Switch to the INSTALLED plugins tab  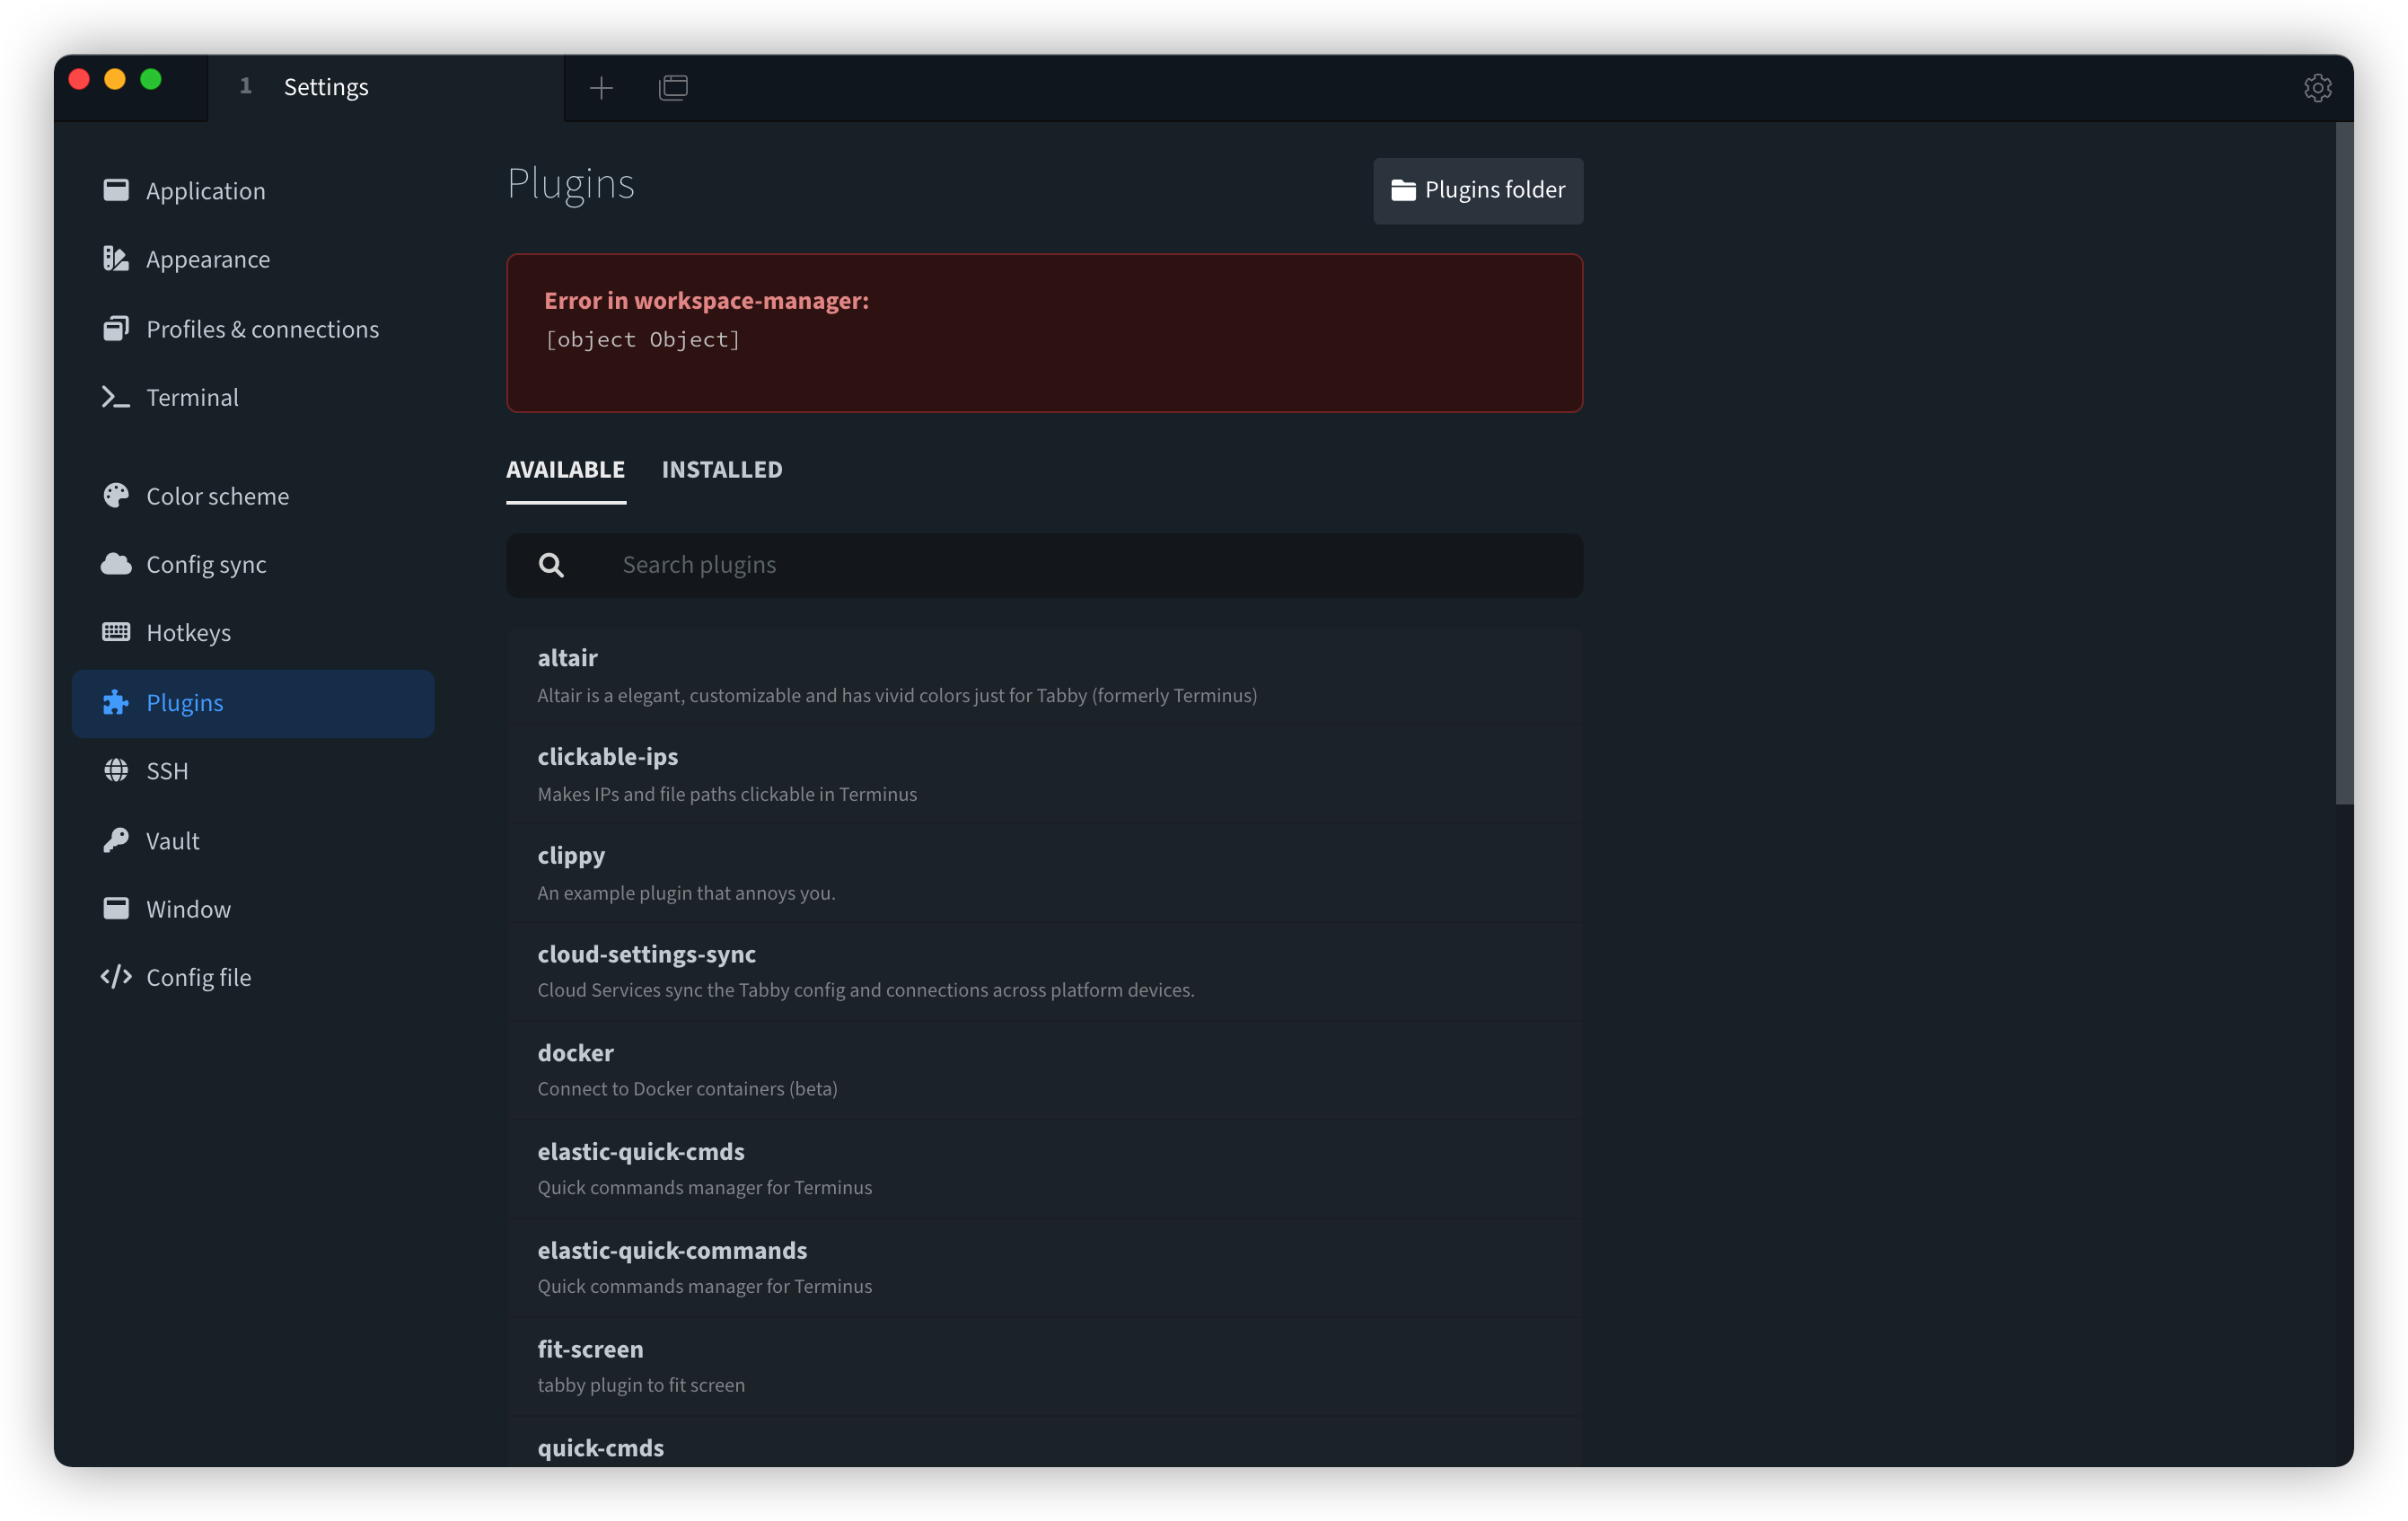coord(721,469)
